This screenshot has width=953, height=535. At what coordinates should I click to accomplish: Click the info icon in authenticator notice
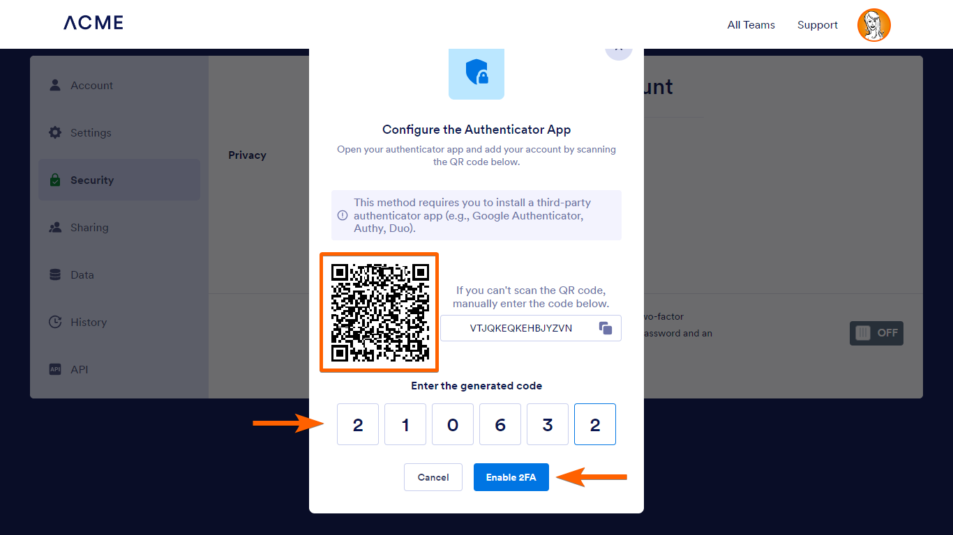pyautogui.click(x=342, y=215)
